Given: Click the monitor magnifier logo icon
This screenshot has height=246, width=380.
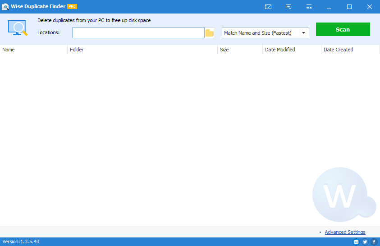Looking at the screenshot, I should pyautogui.click(x=18, y=28).
